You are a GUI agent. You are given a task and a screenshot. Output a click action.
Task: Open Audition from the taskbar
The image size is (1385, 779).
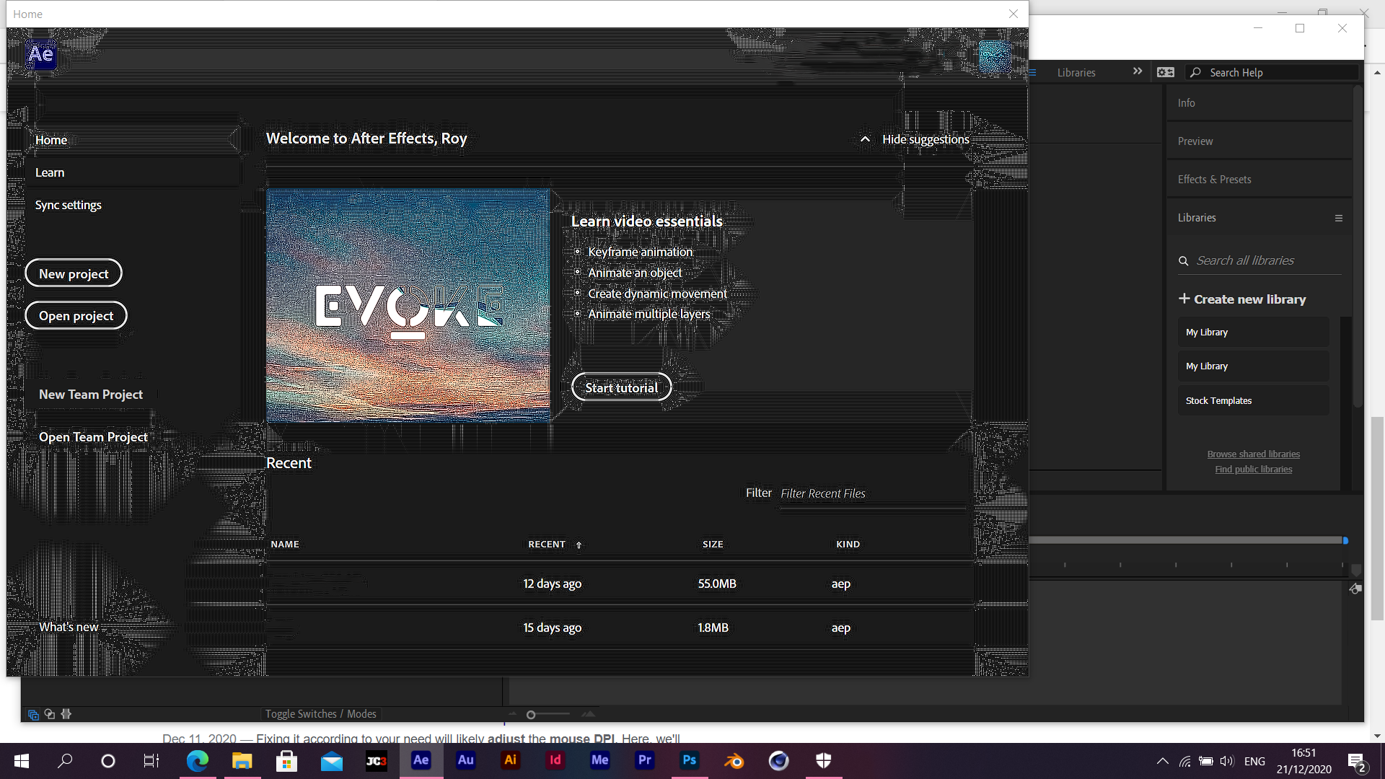[x=465, y=761]
